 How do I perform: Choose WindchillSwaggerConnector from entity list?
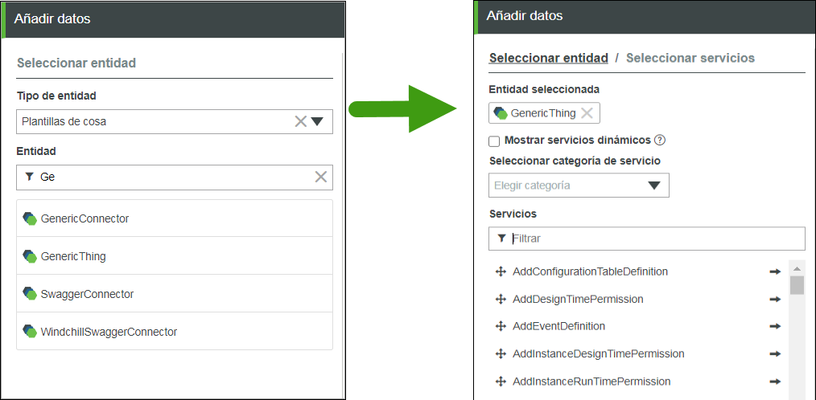[175, 331]
